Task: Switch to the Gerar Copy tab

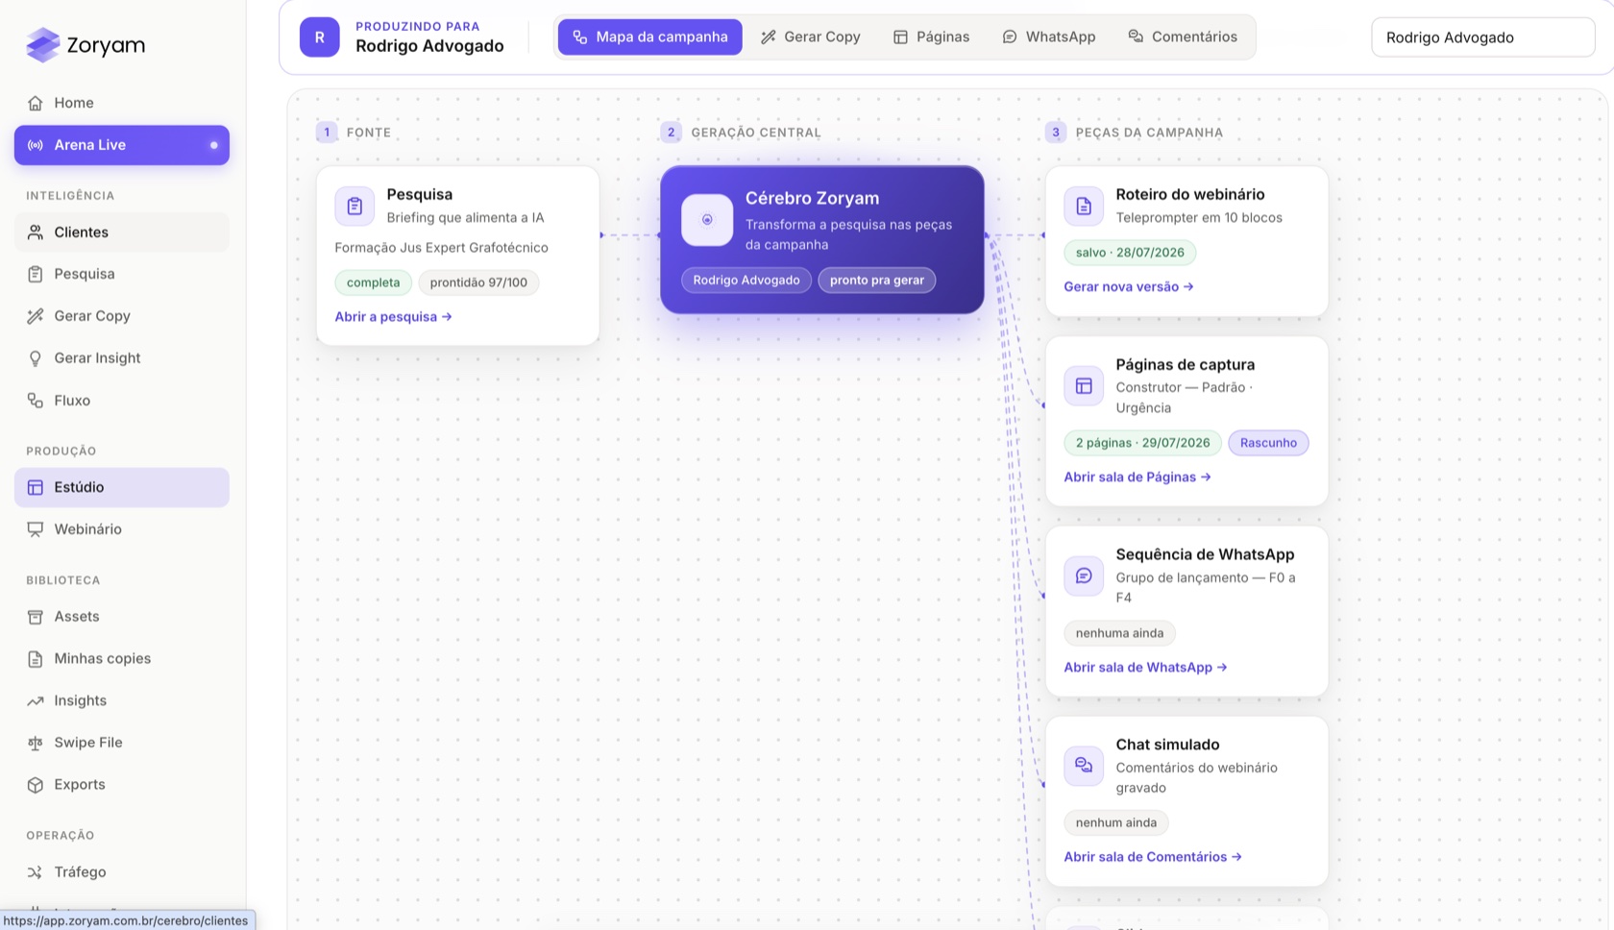Action: point(810,37)
